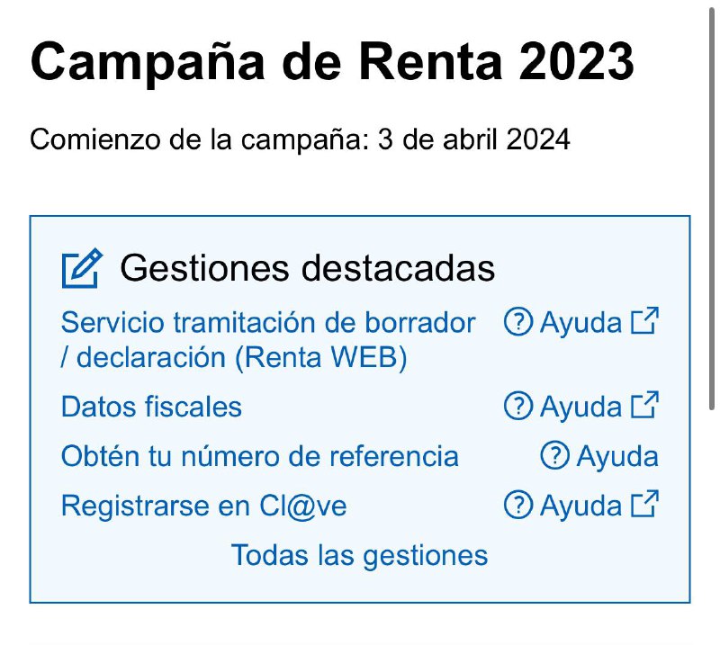Image resolution: width=720 pixels, height=645 pixels.
Task: Click the external link icon next to Renta WEB Ayuda
Action: click(x=643, y=320)
